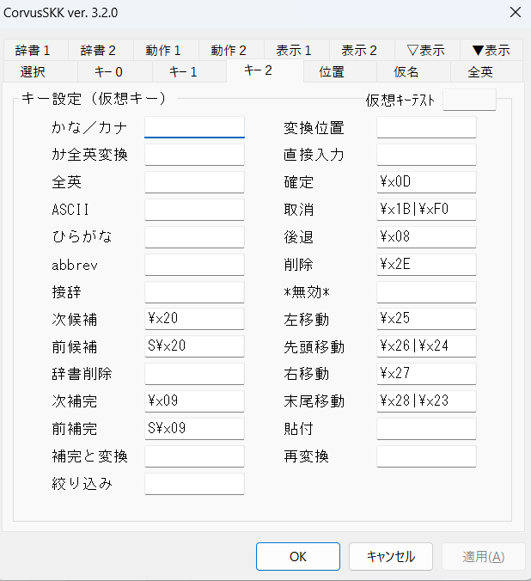The width and height of the screenshot is (531, 581).
Task: Click the 後退 field containing ¥x08
Action: coord(426,236)
